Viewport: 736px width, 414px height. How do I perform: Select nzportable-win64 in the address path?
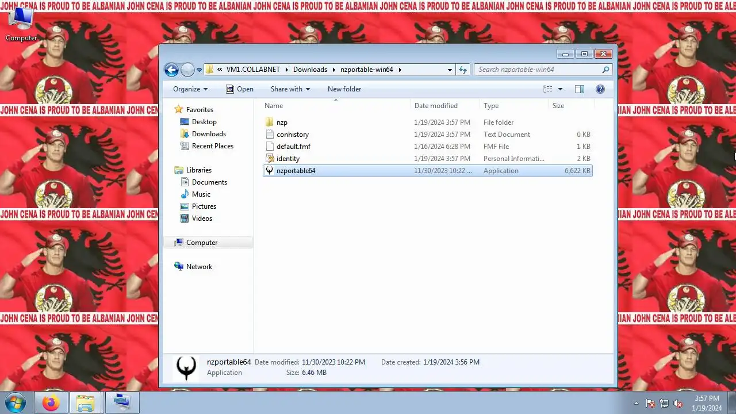tap(367, 70)
